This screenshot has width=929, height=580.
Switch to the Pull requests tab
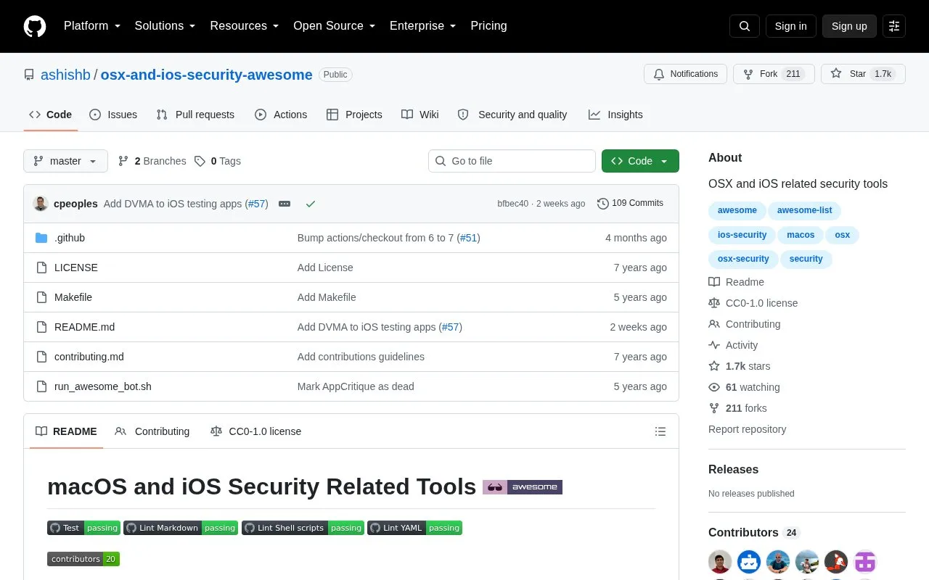(195, 115)
